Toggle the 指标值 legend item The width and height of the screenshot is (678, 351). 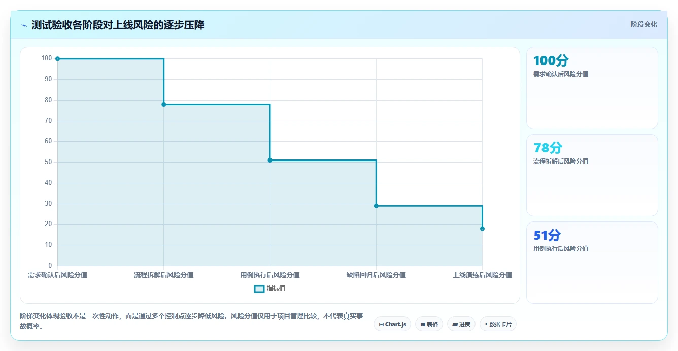click(269, 289)
